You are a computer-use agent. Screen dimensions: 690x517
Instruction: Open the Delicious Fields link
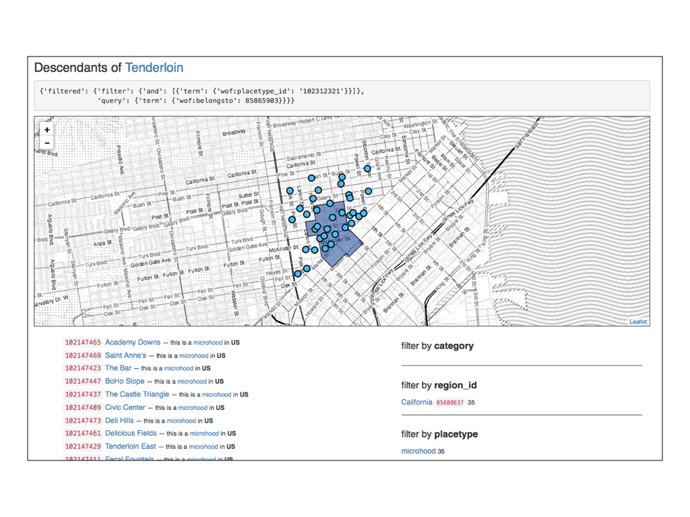coord(131,434)
